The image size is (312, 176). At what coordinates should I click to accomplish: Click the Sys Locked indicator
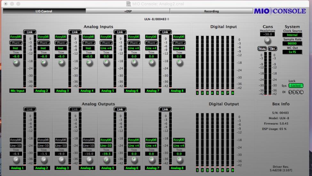coord(296,86)
